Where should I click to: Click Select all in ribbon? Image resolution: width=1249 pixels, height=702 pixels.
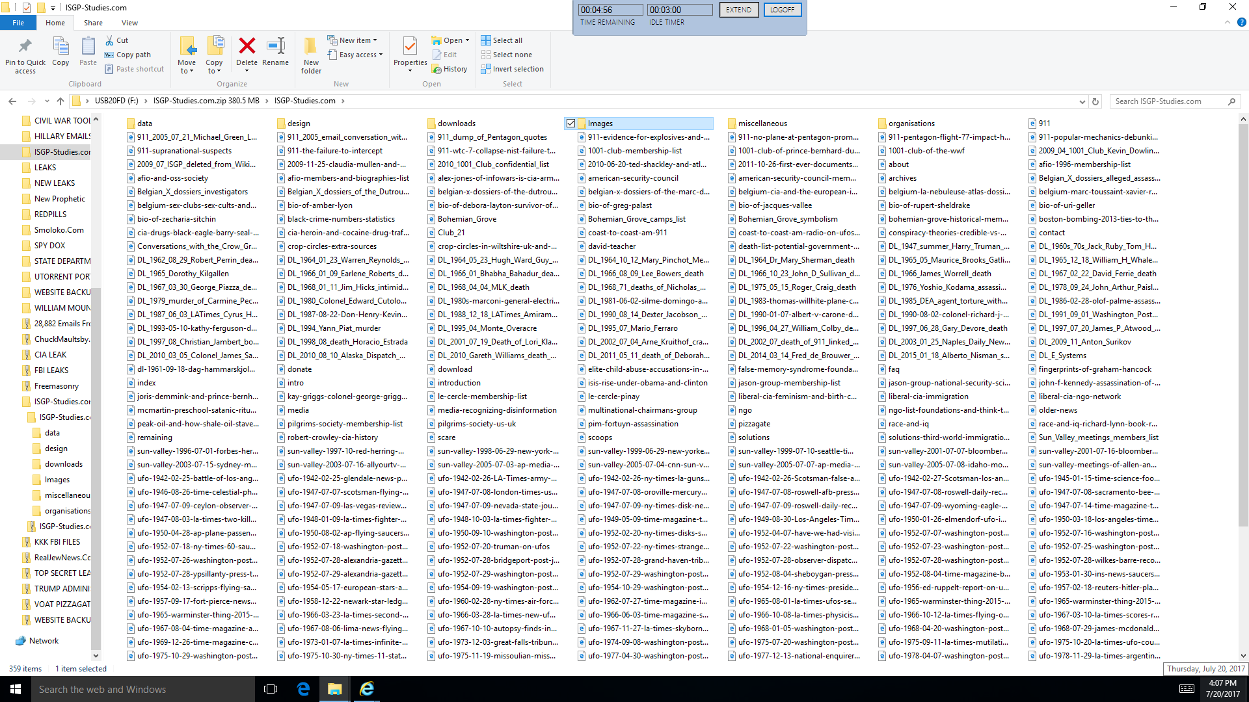pos(502,40)
